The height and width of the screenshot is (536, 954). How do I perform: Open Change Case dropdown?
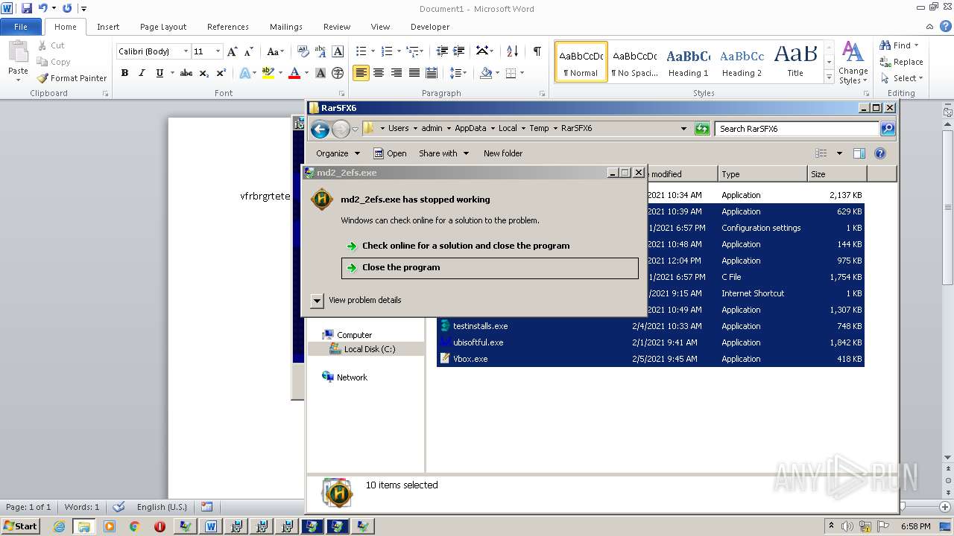(x=275, y=51)
